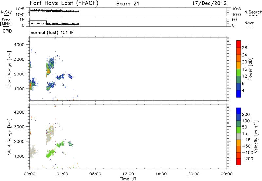Click the '-200' tick on the Velocity colorbar
Image resolution: width=262 pixels, height=181 pixels.
(x=248, y=159)
